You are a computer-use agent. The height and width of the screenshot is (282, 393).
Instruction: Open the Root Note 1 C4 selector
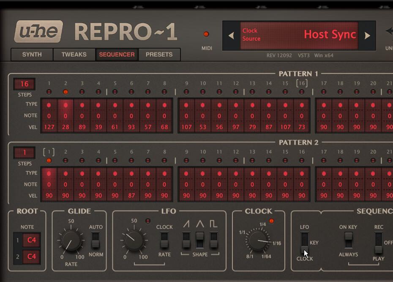32,240
